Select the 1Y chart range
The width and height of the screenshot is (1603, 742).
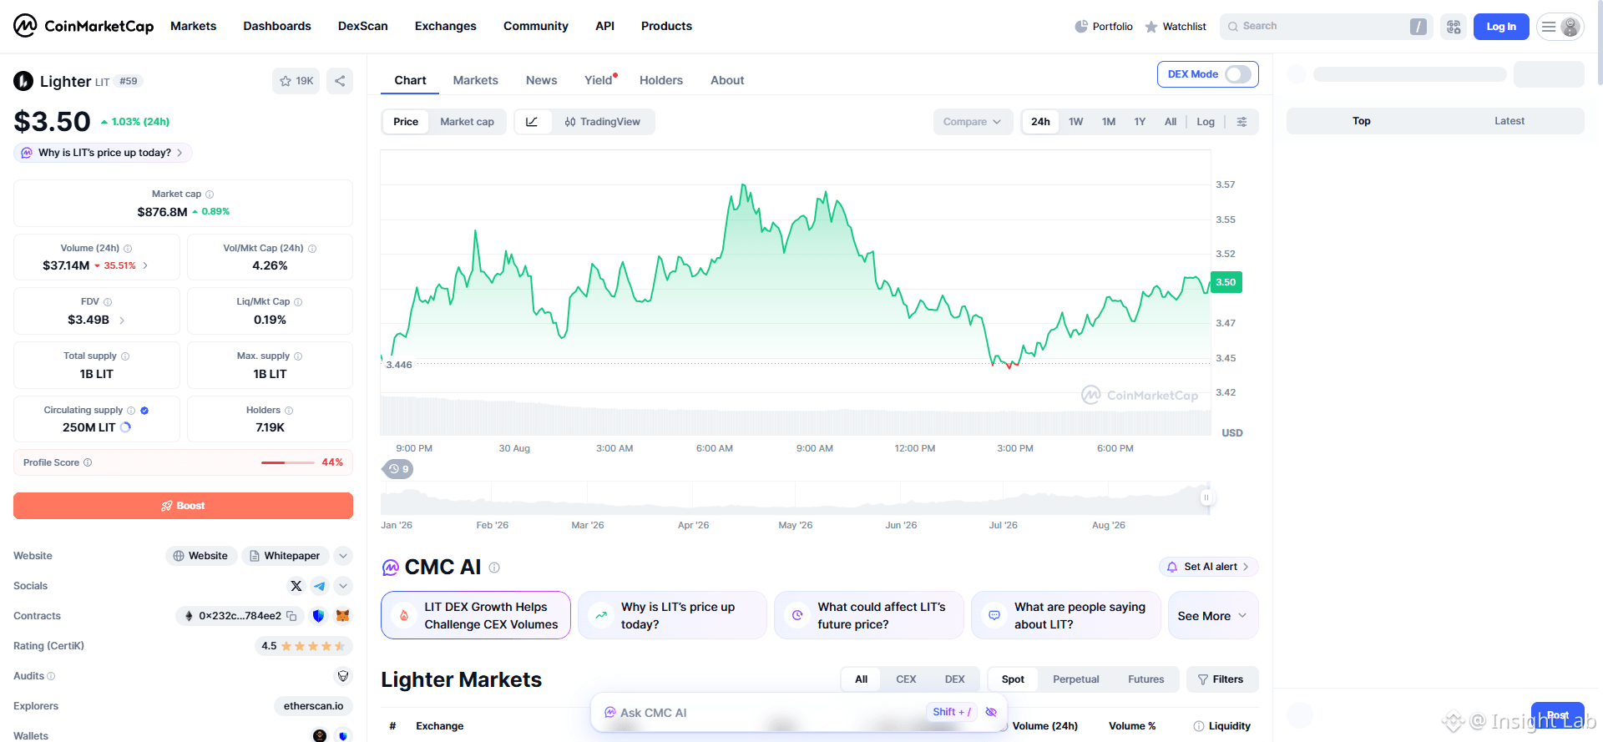pyautogui.click(x=1140, y=122)
